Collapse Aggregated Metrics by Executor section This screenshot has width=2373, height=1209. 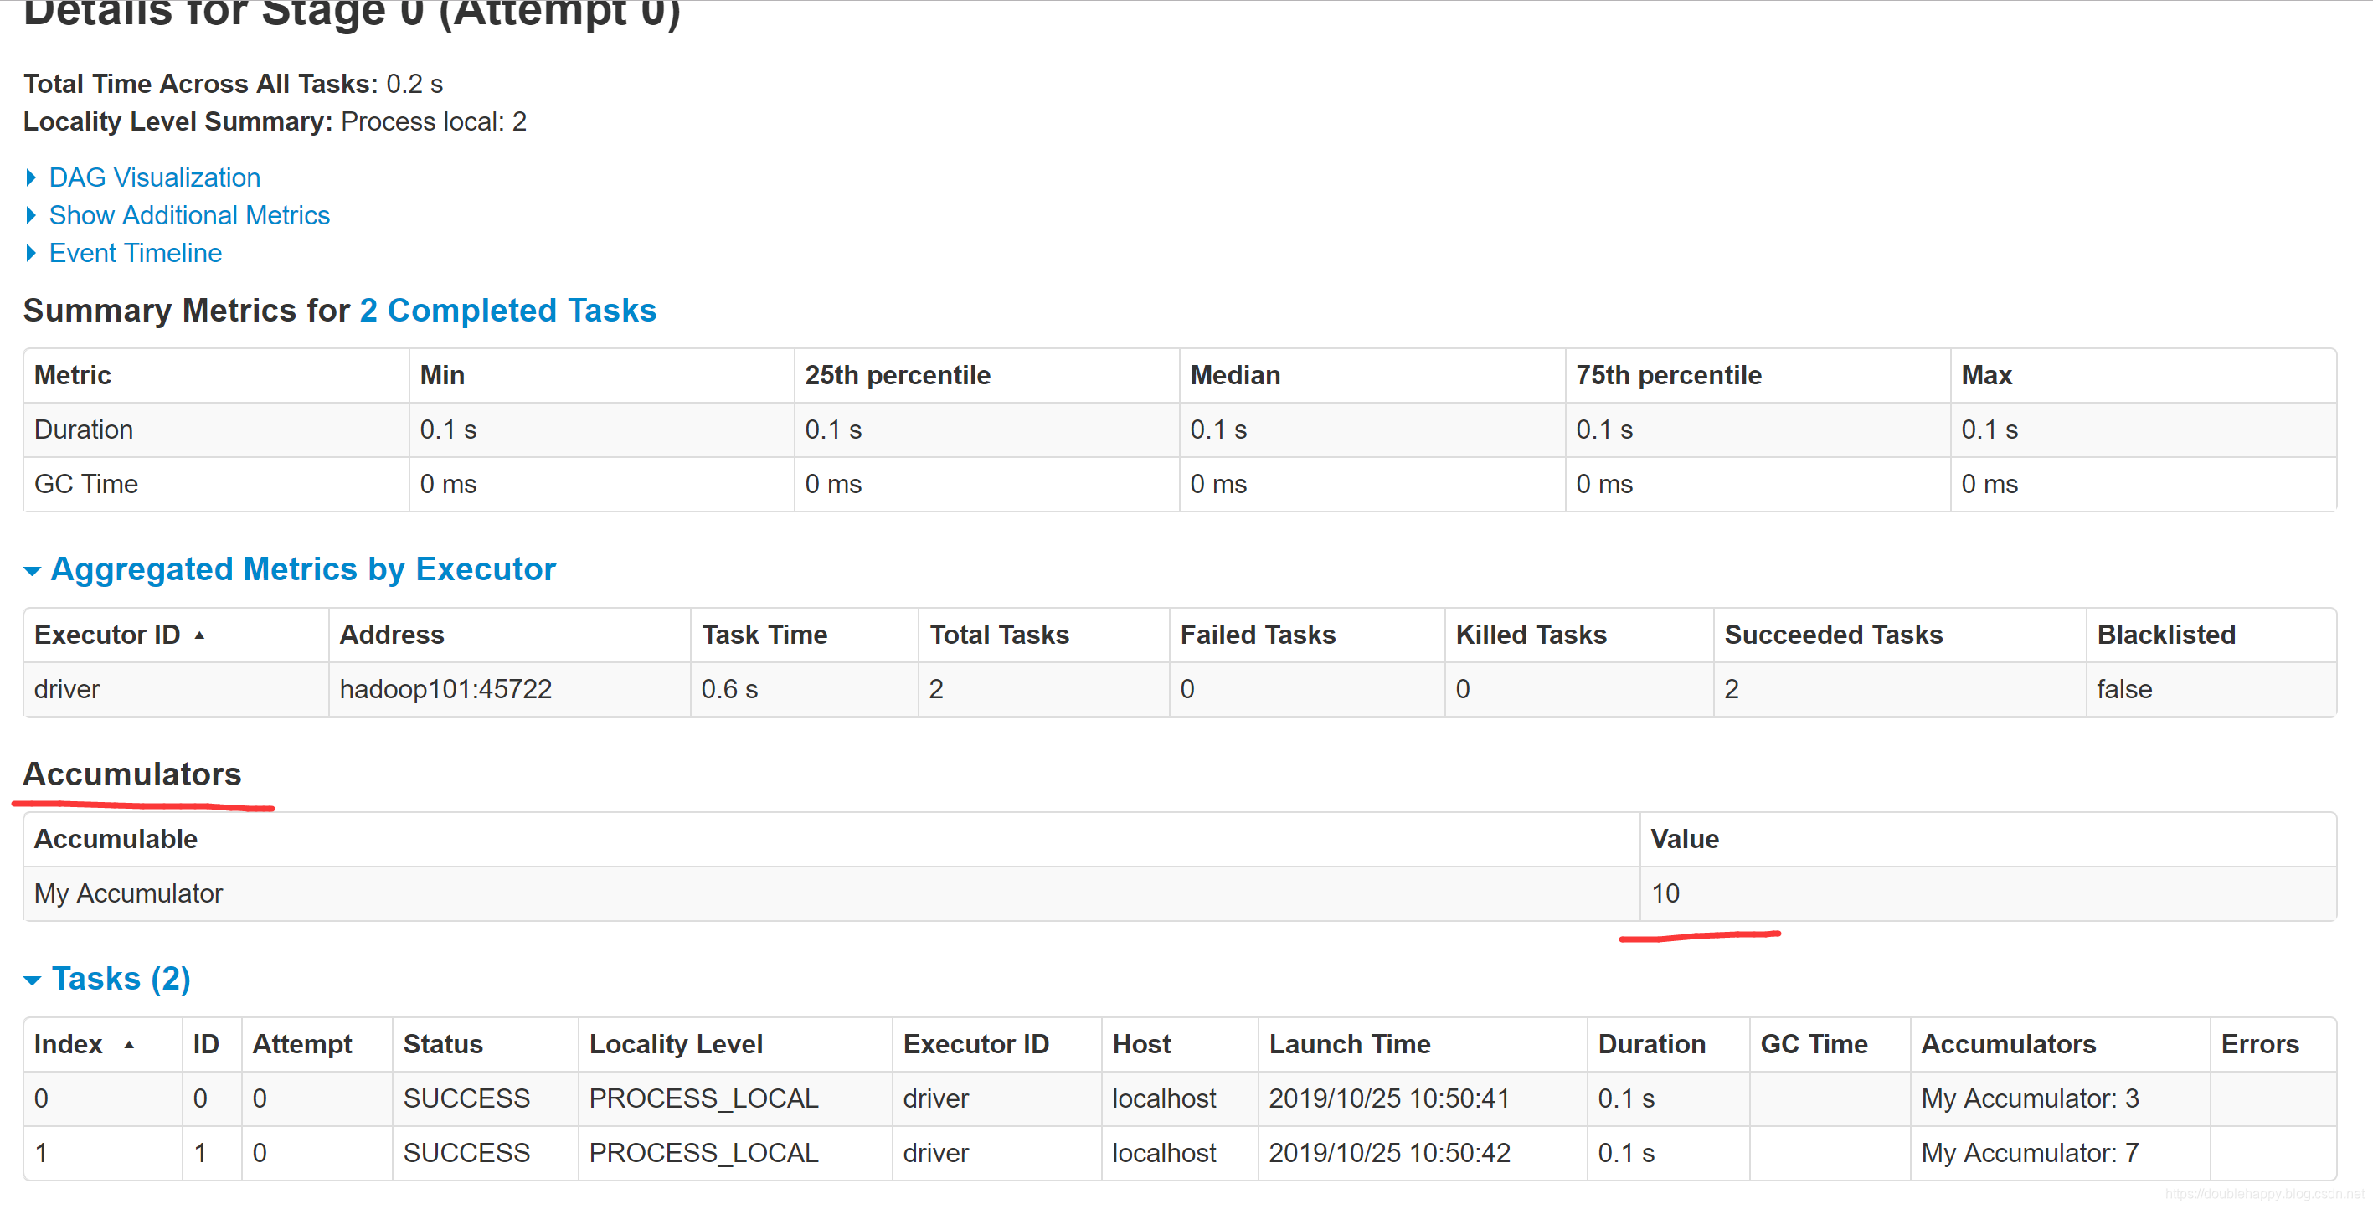tap(33, 571)
